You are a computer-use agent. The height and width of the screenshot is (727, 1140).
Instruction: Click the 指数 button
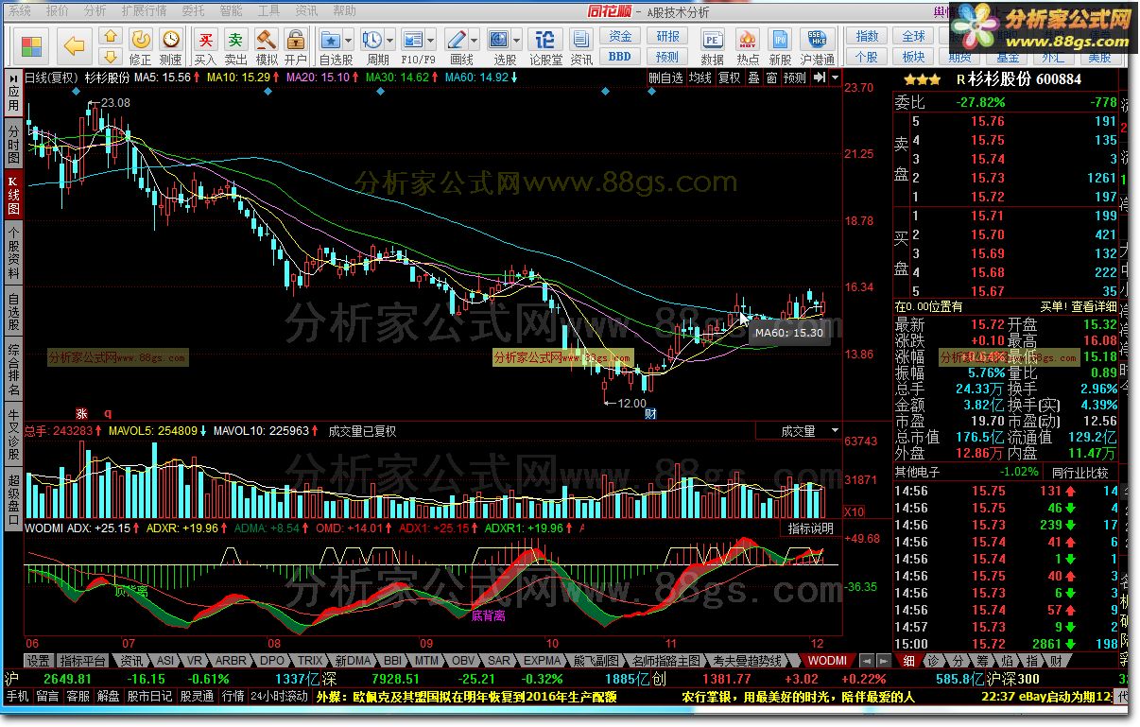pyautogui.click(x=867, y=36)
